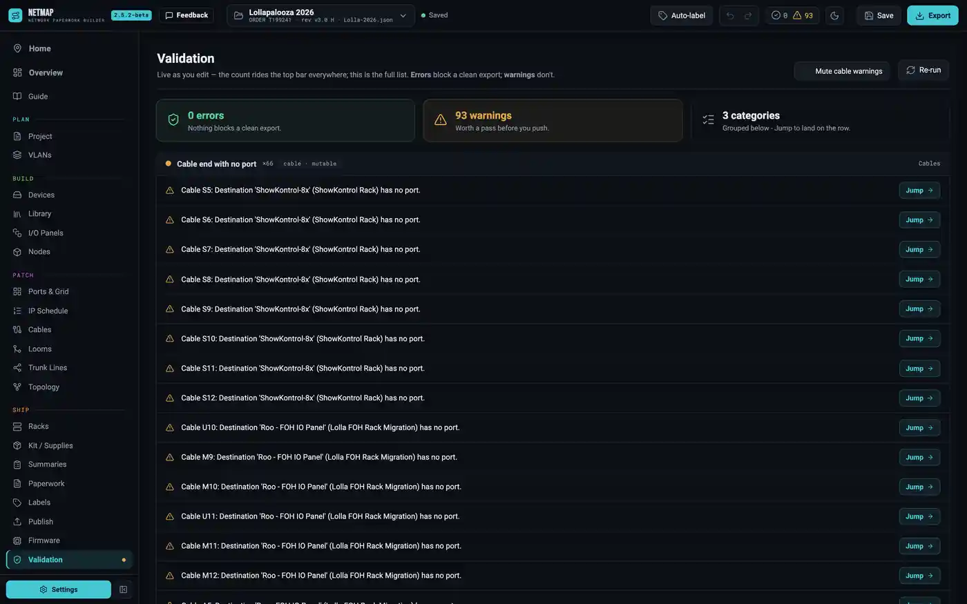
Task: Jump to Cable S5 warning
Action: tap(919, 190)
